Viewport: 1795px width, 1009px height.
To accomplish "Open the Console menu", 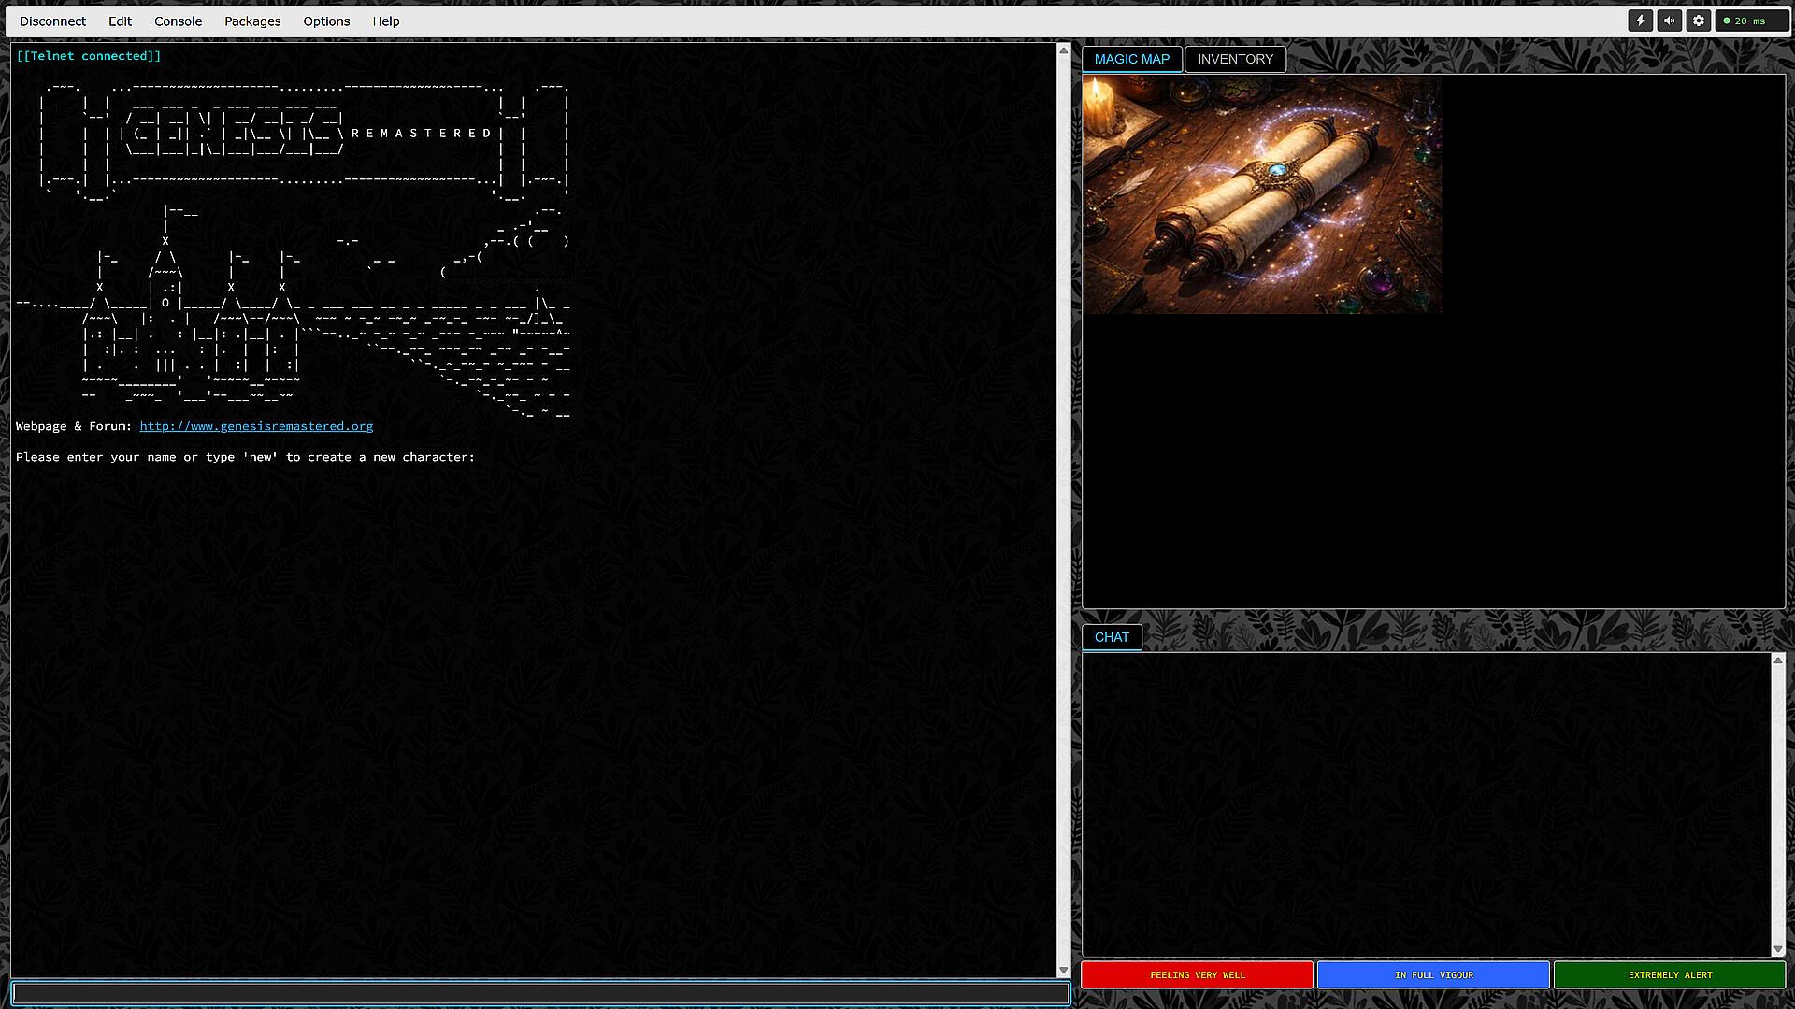I will (178, 21).
